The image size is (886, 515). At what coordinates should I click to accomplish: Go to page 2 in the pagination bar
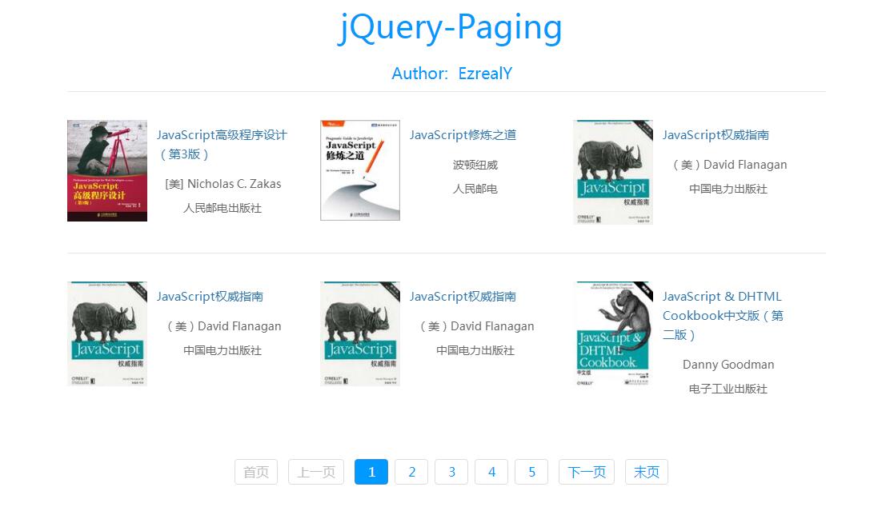coord(411,472)
